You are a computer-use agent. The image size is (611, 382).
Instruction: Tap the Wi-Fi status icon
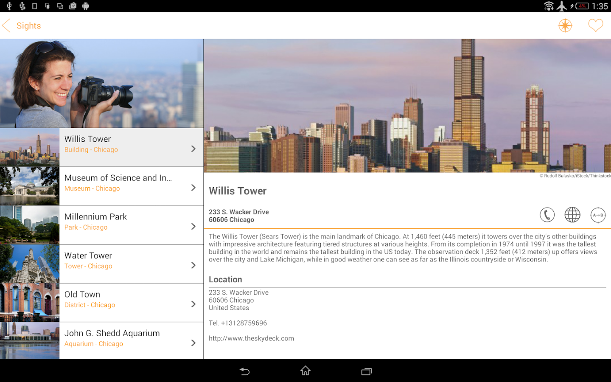point(549,6)
